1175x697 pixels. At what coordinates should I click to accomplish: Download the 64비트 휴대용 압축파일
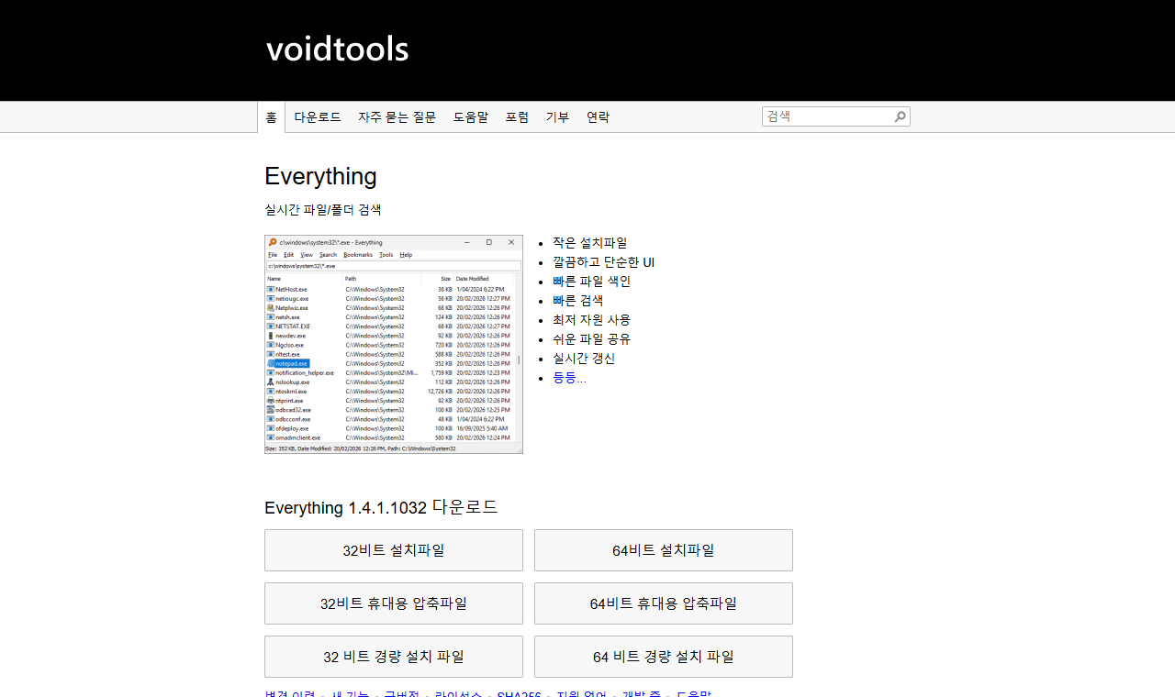[x=664, y=603]
